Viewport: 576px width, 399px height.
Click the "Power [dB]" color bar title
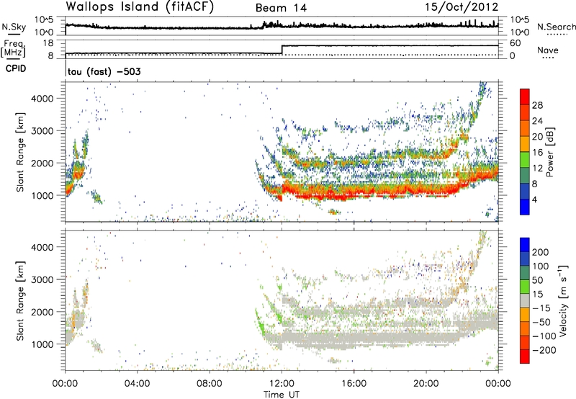pyautogui.click(x=549, y=152)
